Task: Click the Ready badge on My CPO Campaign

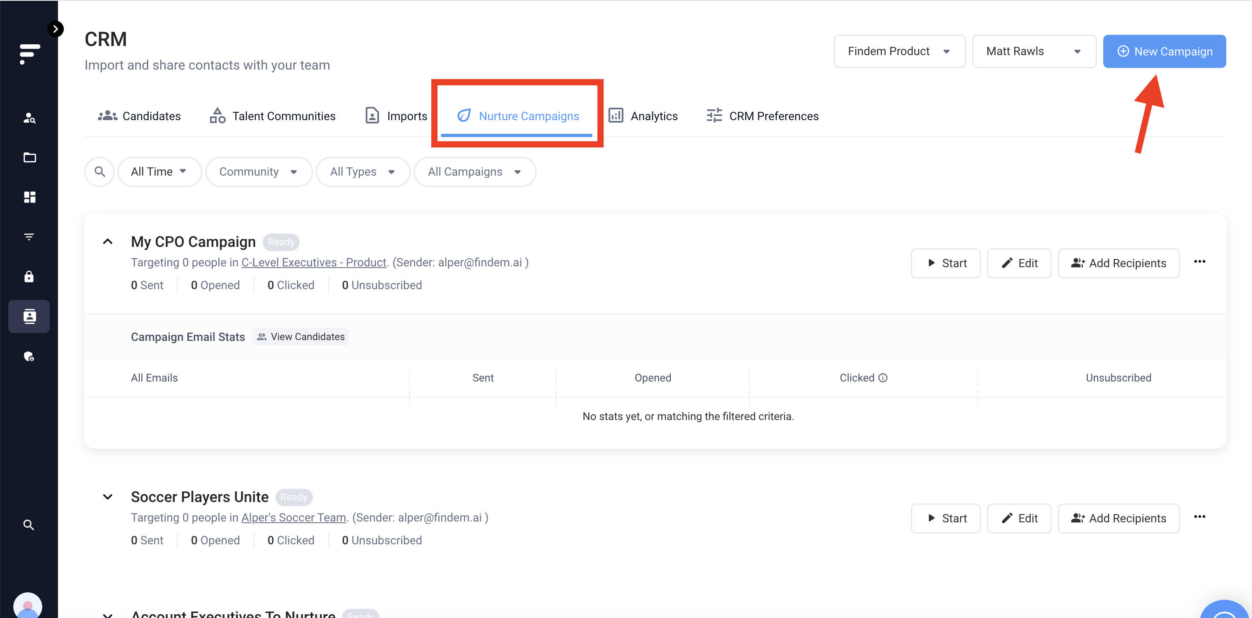Action: click(x=281, y=241)
